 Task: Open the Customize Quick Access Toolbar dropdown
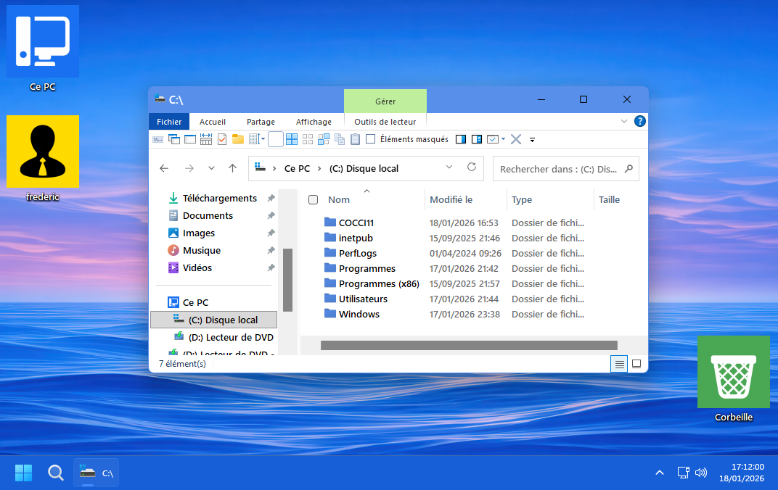(x=532, y=139)
